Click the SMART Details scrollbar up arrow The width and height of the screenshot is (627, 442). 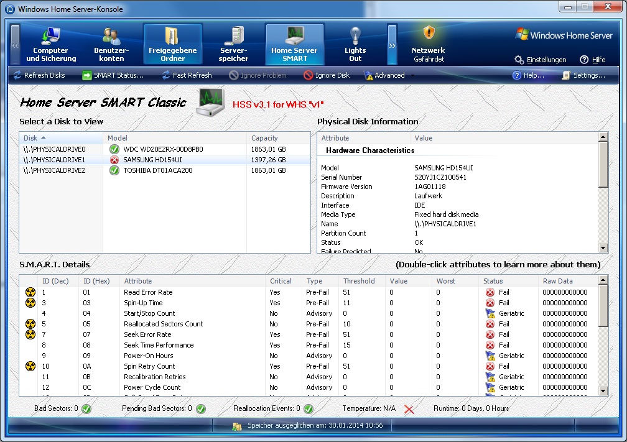(x=603, y=280)
